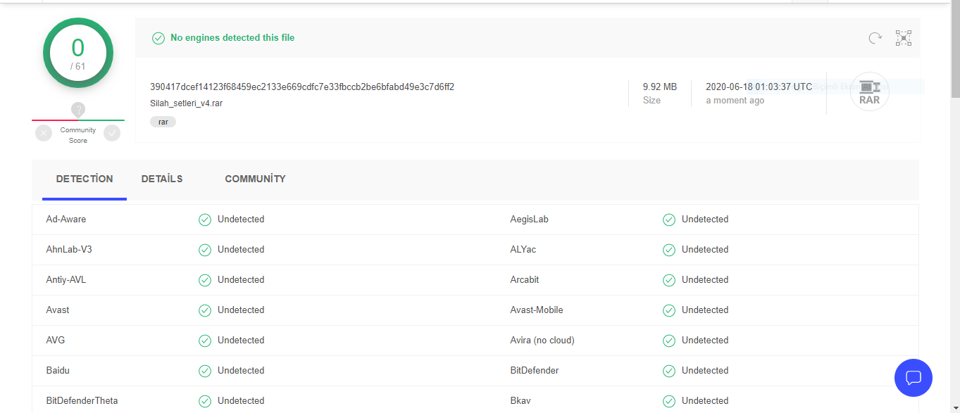Click the RAR file type icon
This screenshot has height=413, width=960.
point(869,92)
